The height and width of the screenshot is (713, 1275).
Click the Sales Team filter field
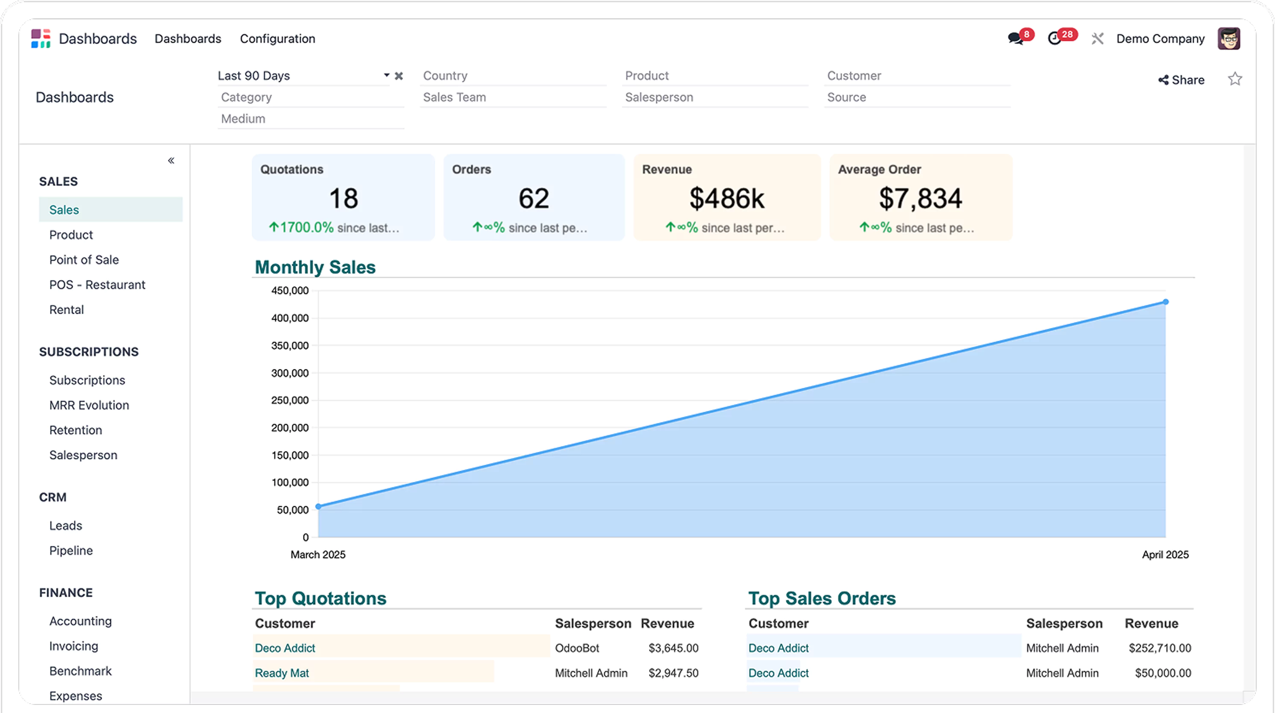pyautogui.click(x=513, y=97)
